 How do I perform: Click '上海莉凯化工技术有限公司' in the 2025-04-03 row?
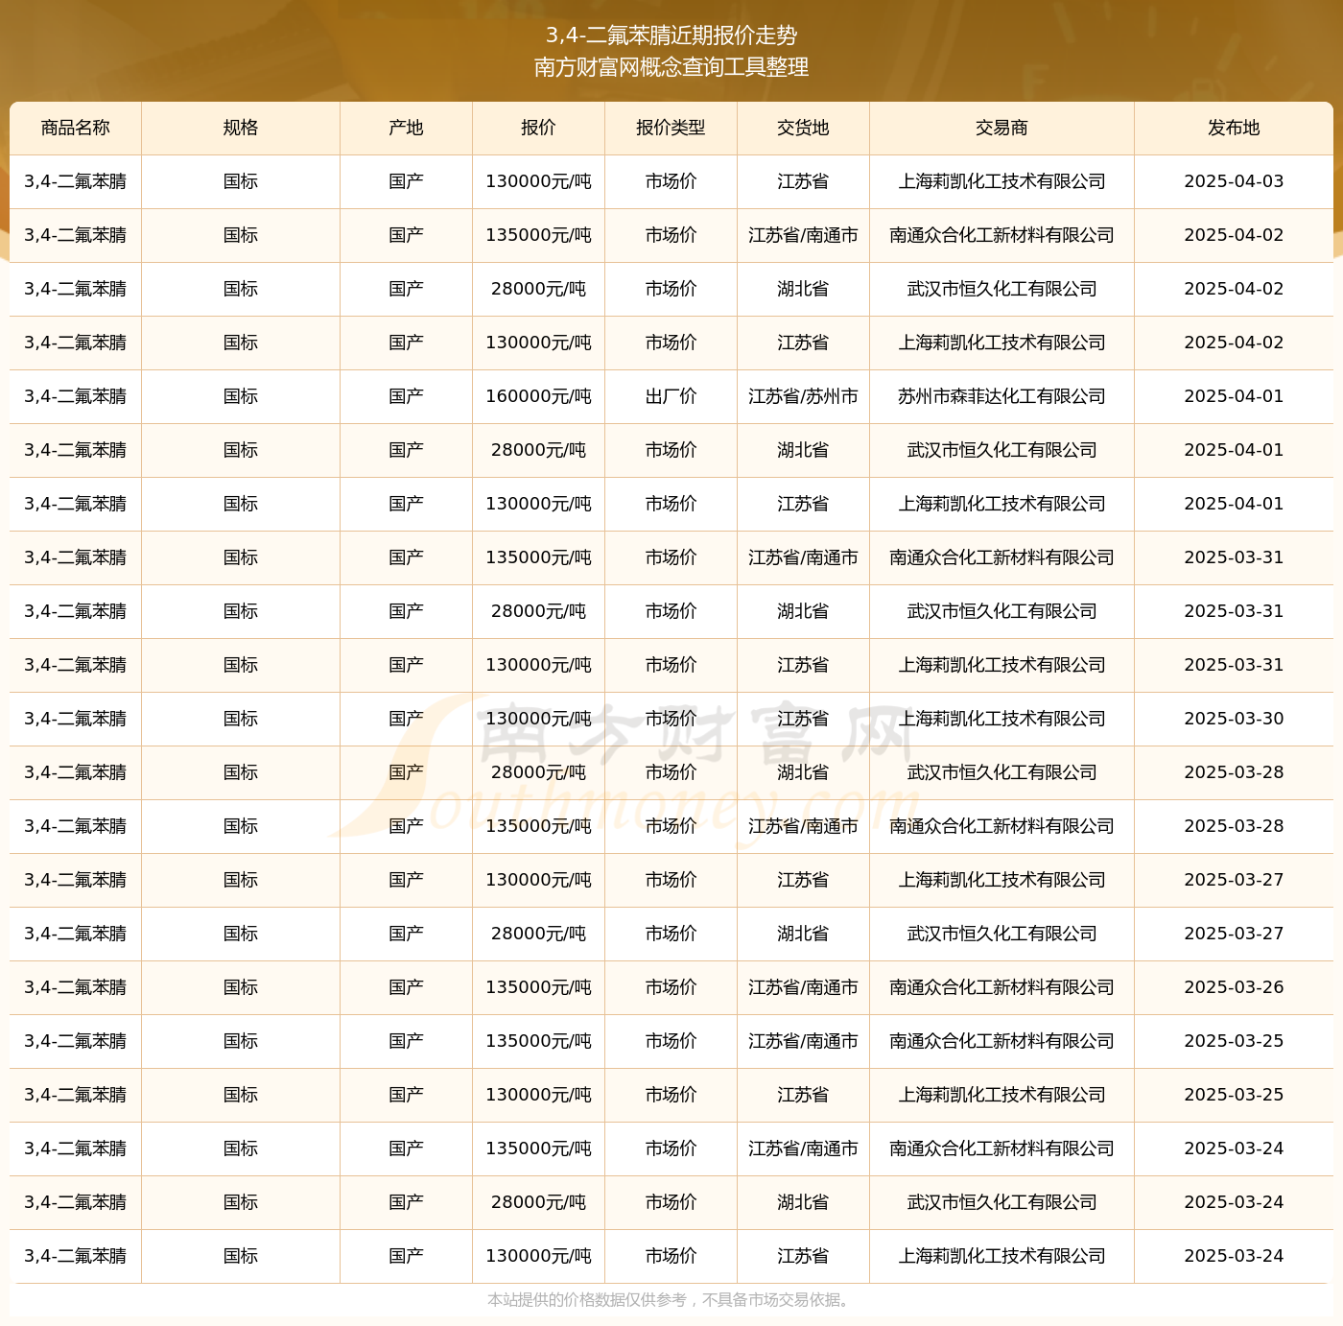1001,181
